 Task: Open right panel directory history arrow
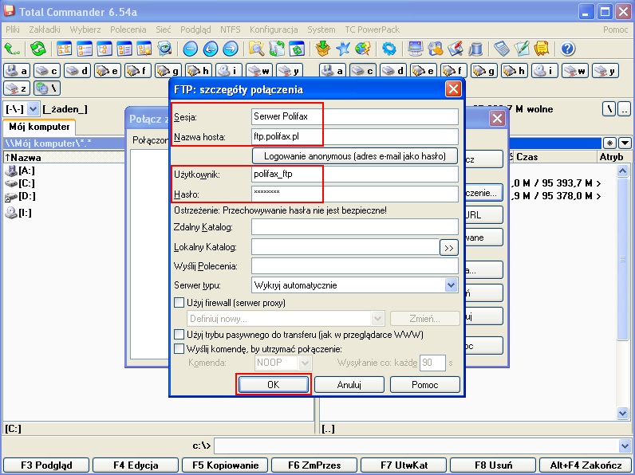click(x=625, y=143)
